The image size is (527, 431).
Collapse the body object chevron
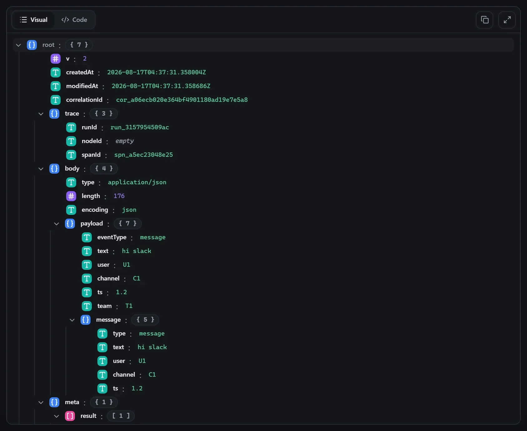(41, 169)
